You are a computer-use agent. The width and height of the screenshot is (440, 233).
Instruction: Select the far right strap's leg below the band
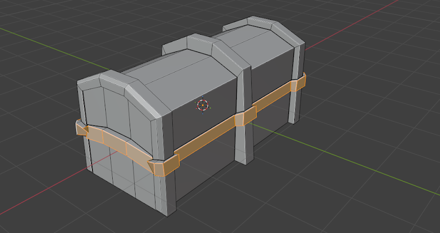pos(295,107)
